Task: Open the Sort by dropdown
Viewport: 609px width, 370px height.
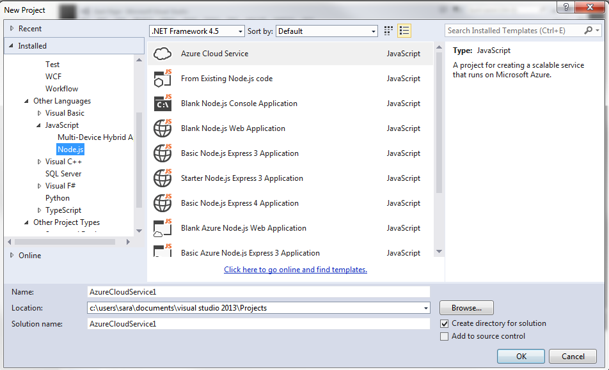Action: click(327, 31)
